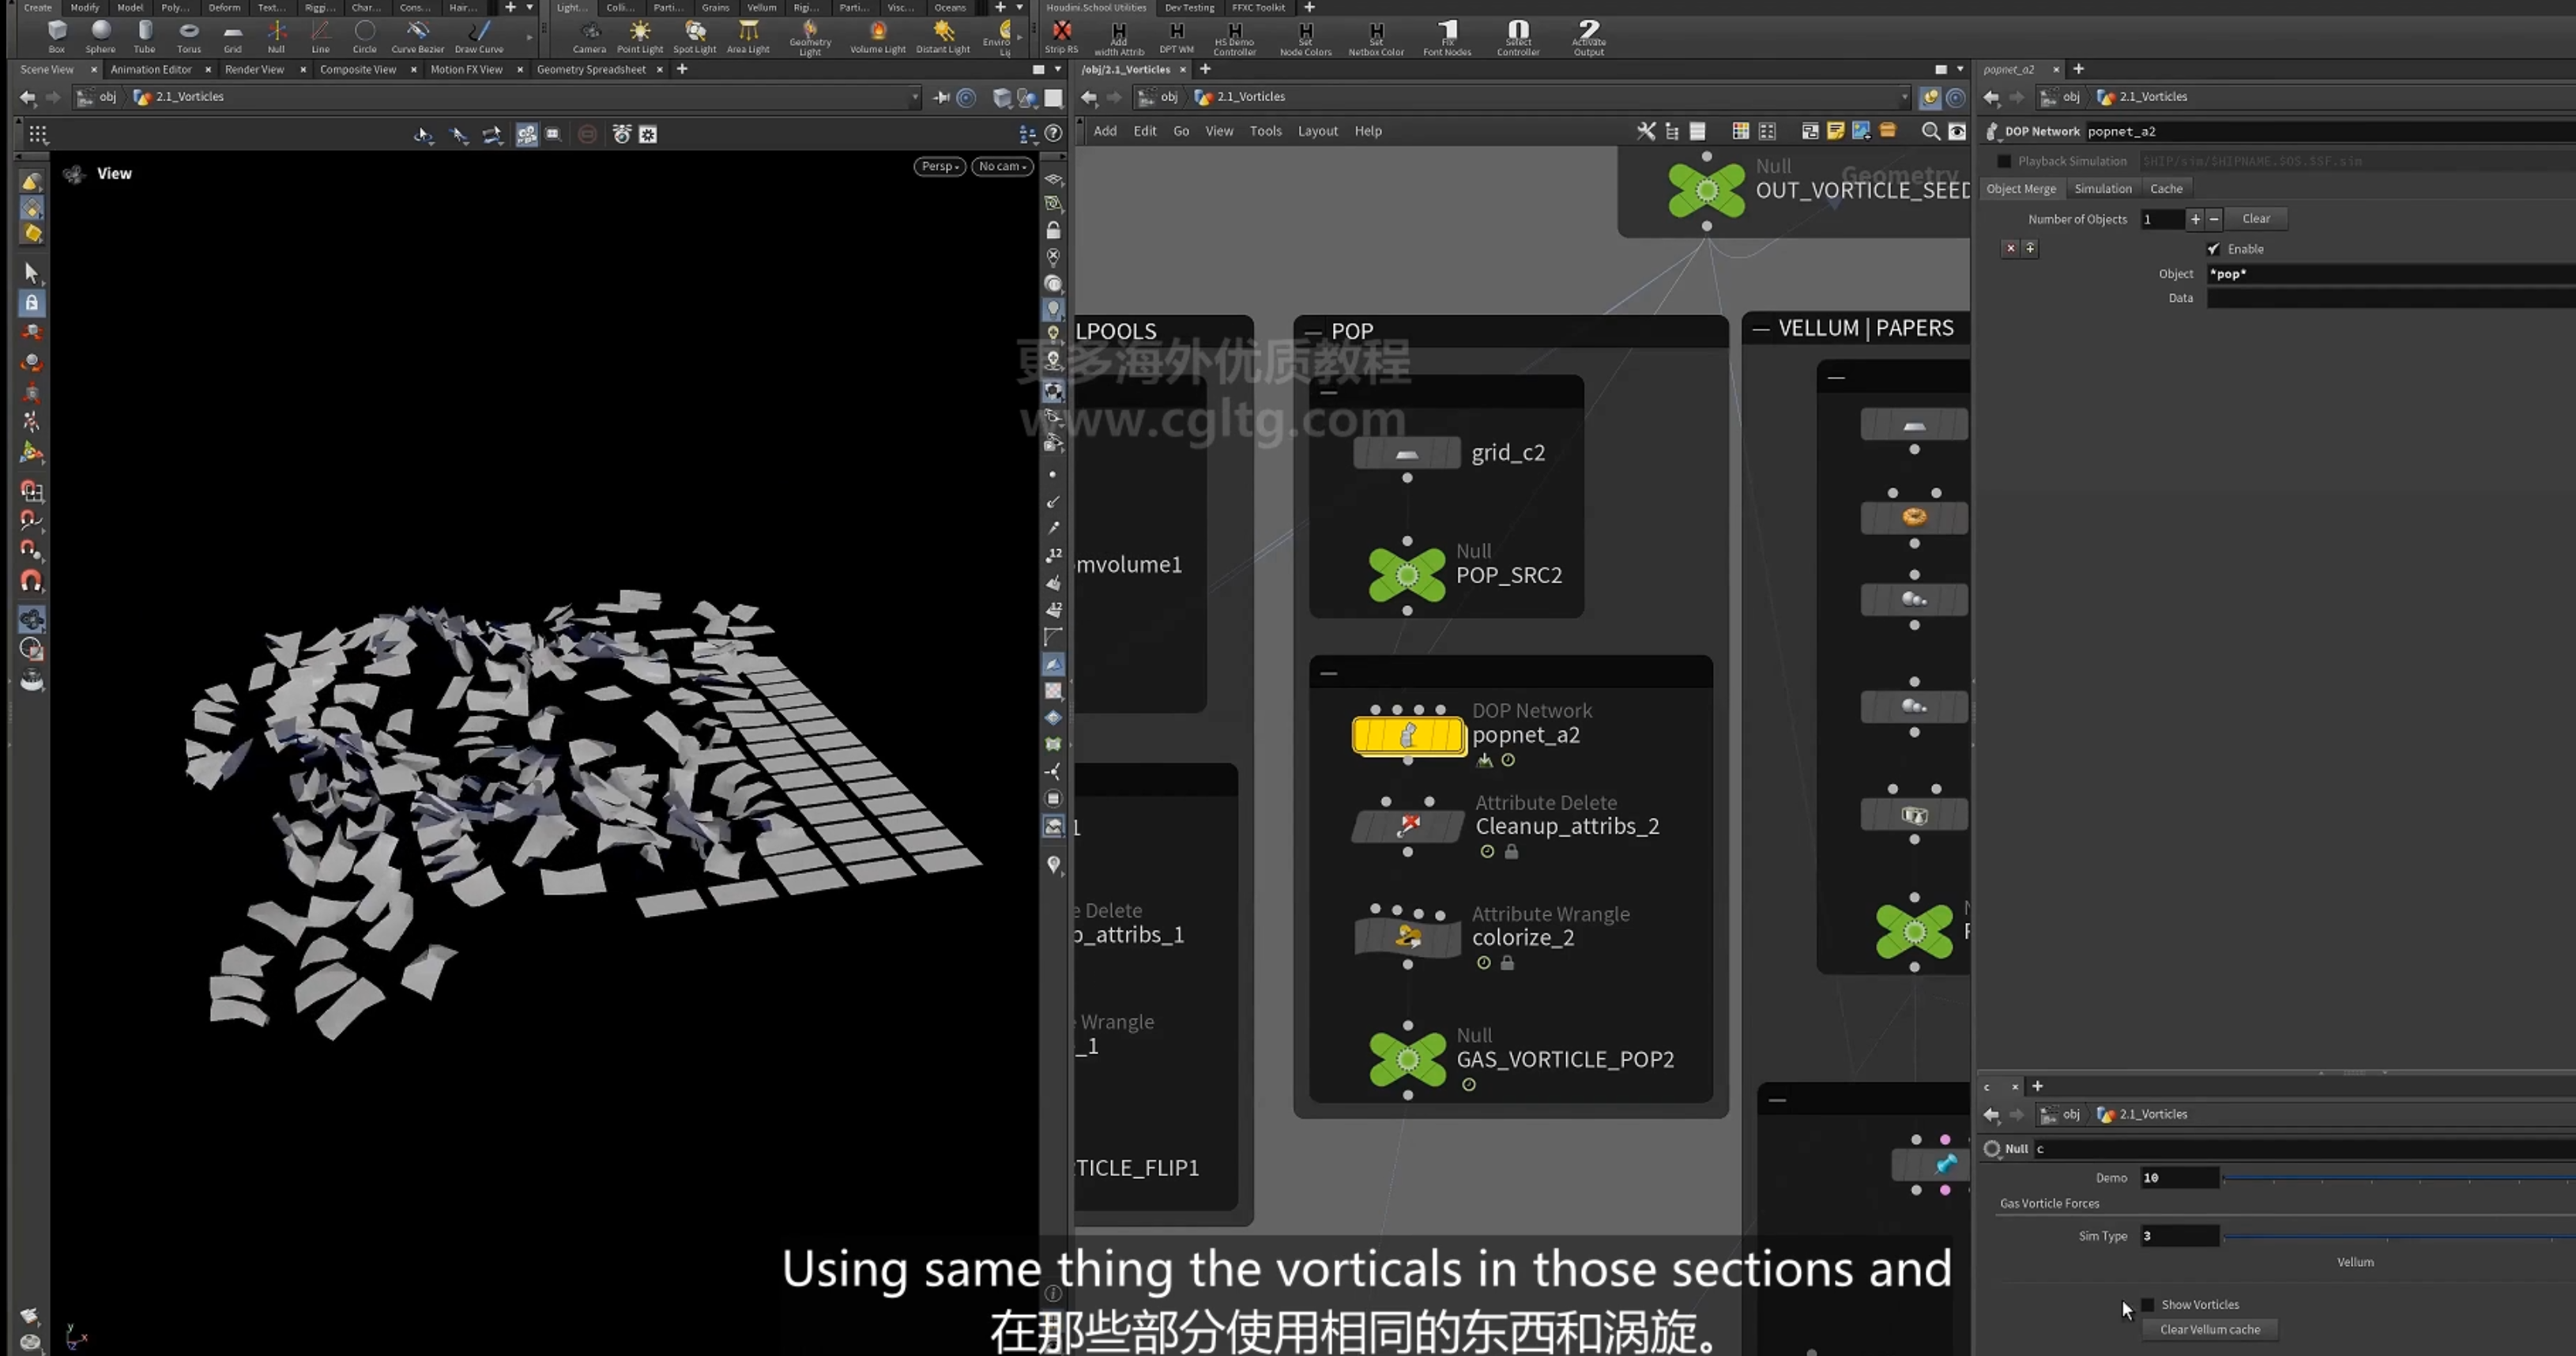Go back in the parameter pane
The width and height of the screenshot is (2576, 1356).
tap(1991, 97)
